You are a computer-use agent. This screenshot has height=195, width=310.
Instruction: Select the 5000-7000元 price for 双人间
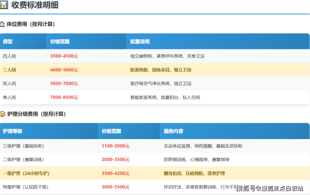[x=64, y=84]
